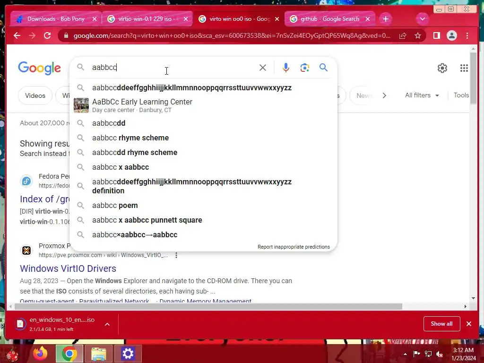Click the padlock site info icon
This screenshot has height=363, width=484.
pos(66,36)
